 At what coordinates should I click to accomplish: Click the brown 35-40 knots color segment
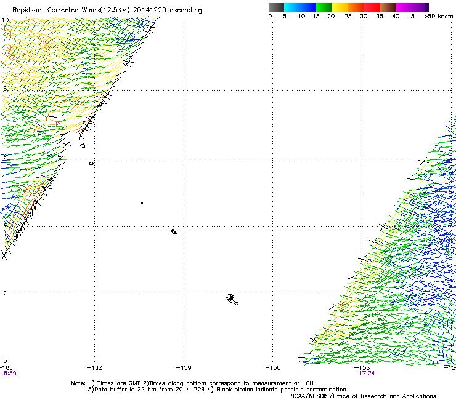pyautogui.click(x=388, y=7)
